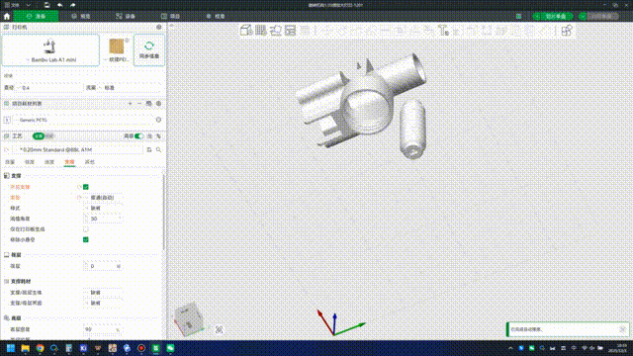The height and width of the screenshot is (356, 633).
Task: Add model with the cube toolbar icon
Action: click(x=246, y=31)
